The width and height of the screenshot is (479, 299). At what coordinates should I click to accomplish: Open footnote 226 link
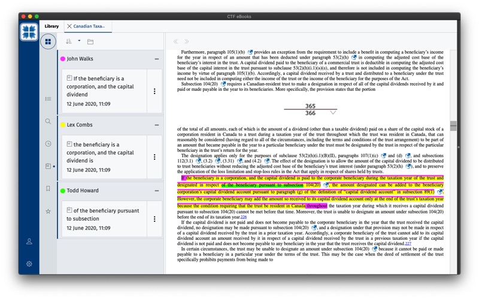click(244, 217)
